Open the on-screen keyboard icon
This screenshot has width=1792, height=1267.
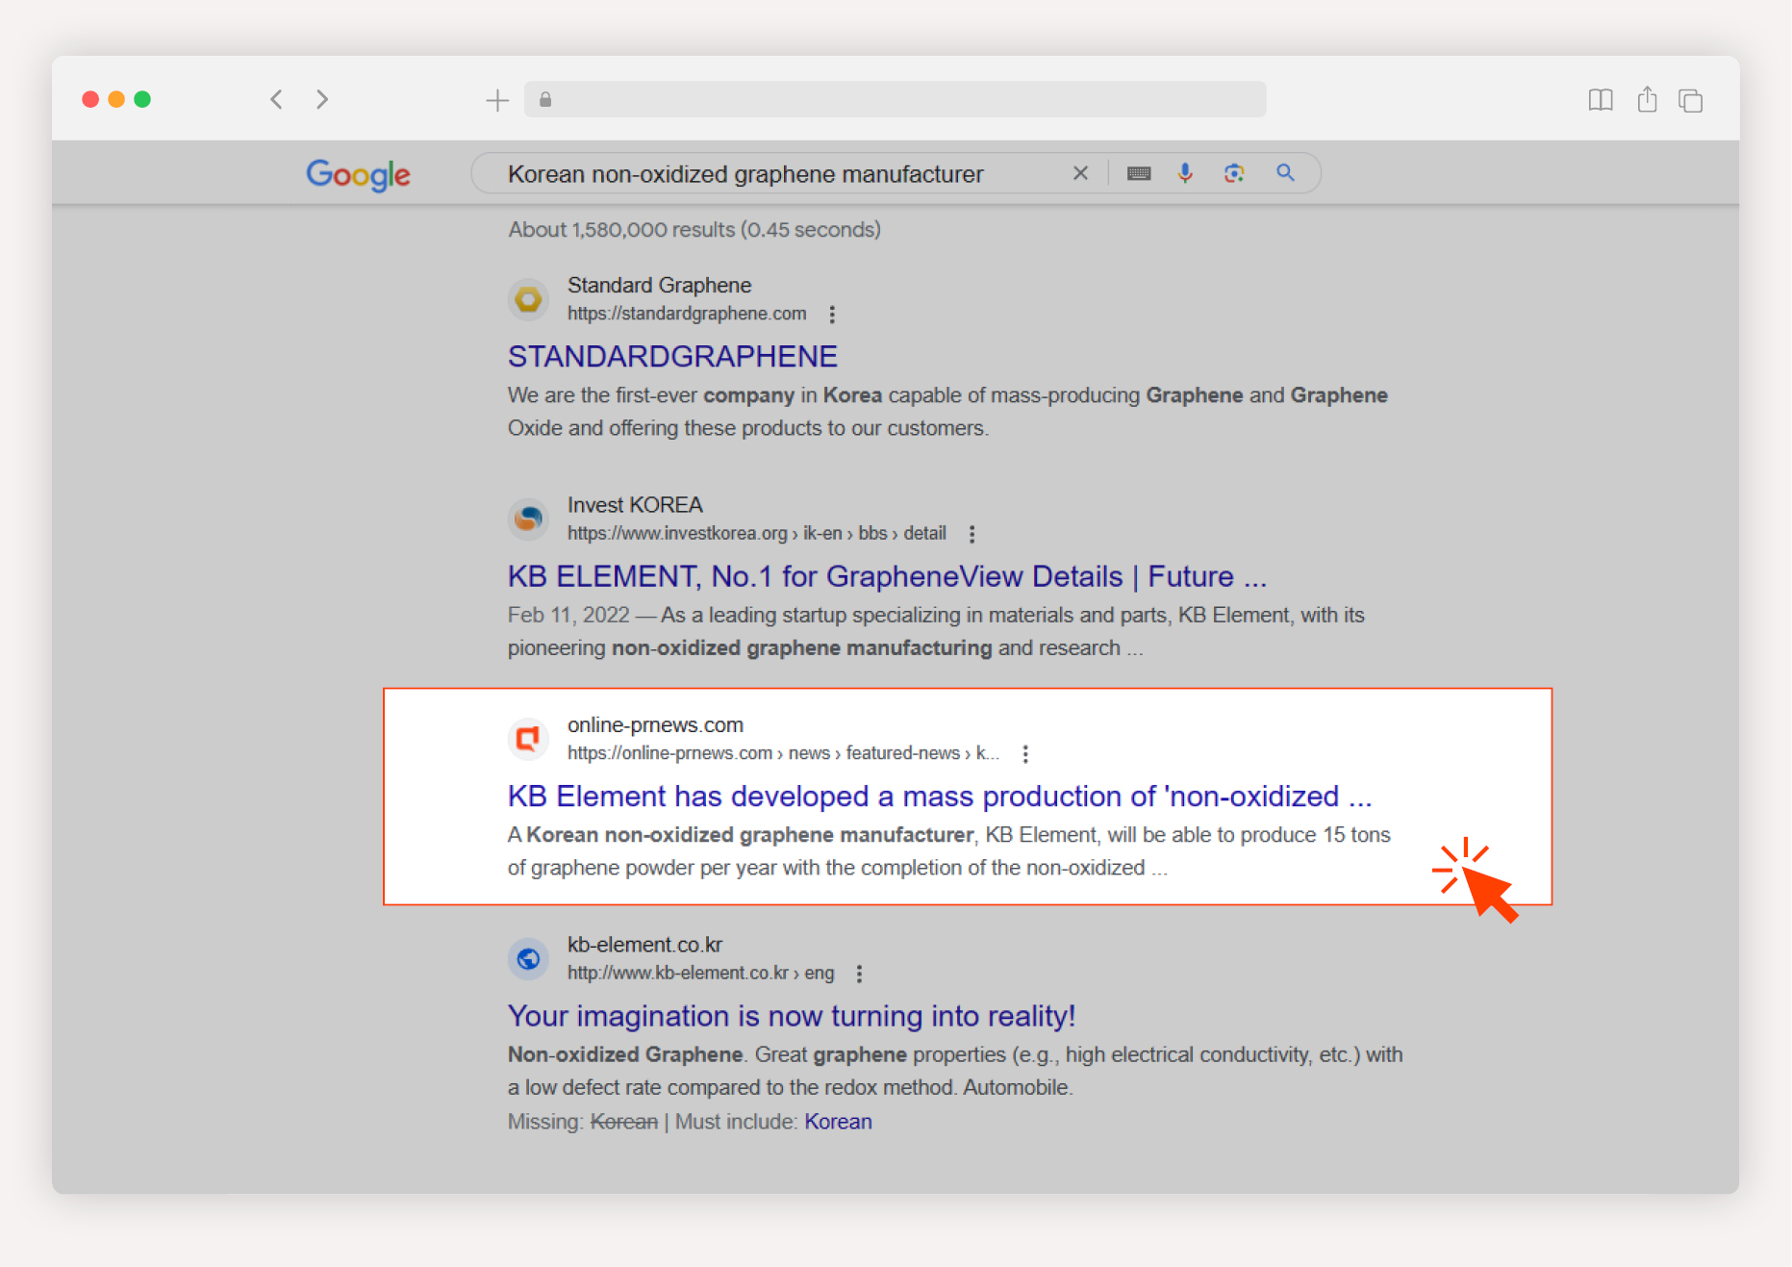point(1139,173)
